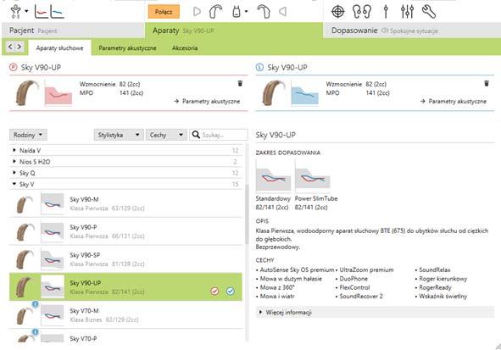Open the multi-slider fine tuning icon
The width and height of the screenshot is (501, 350).
click(x=407, y=12)
